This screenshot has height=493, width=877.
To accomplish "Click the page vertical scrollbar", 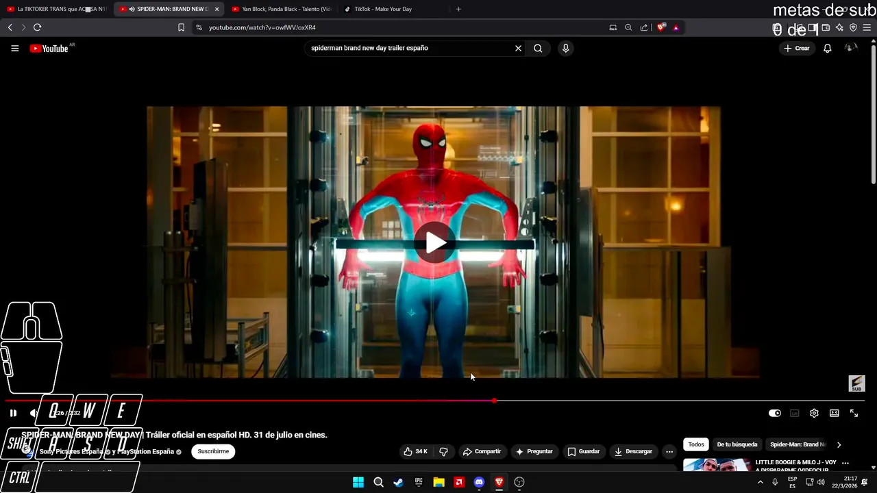I will click(x=873, y=113).
